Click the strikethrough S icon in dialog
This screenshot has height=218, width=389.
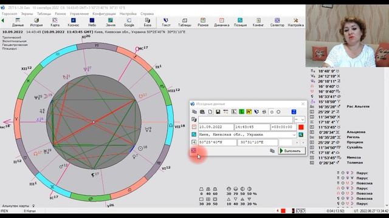coord(264,111)
